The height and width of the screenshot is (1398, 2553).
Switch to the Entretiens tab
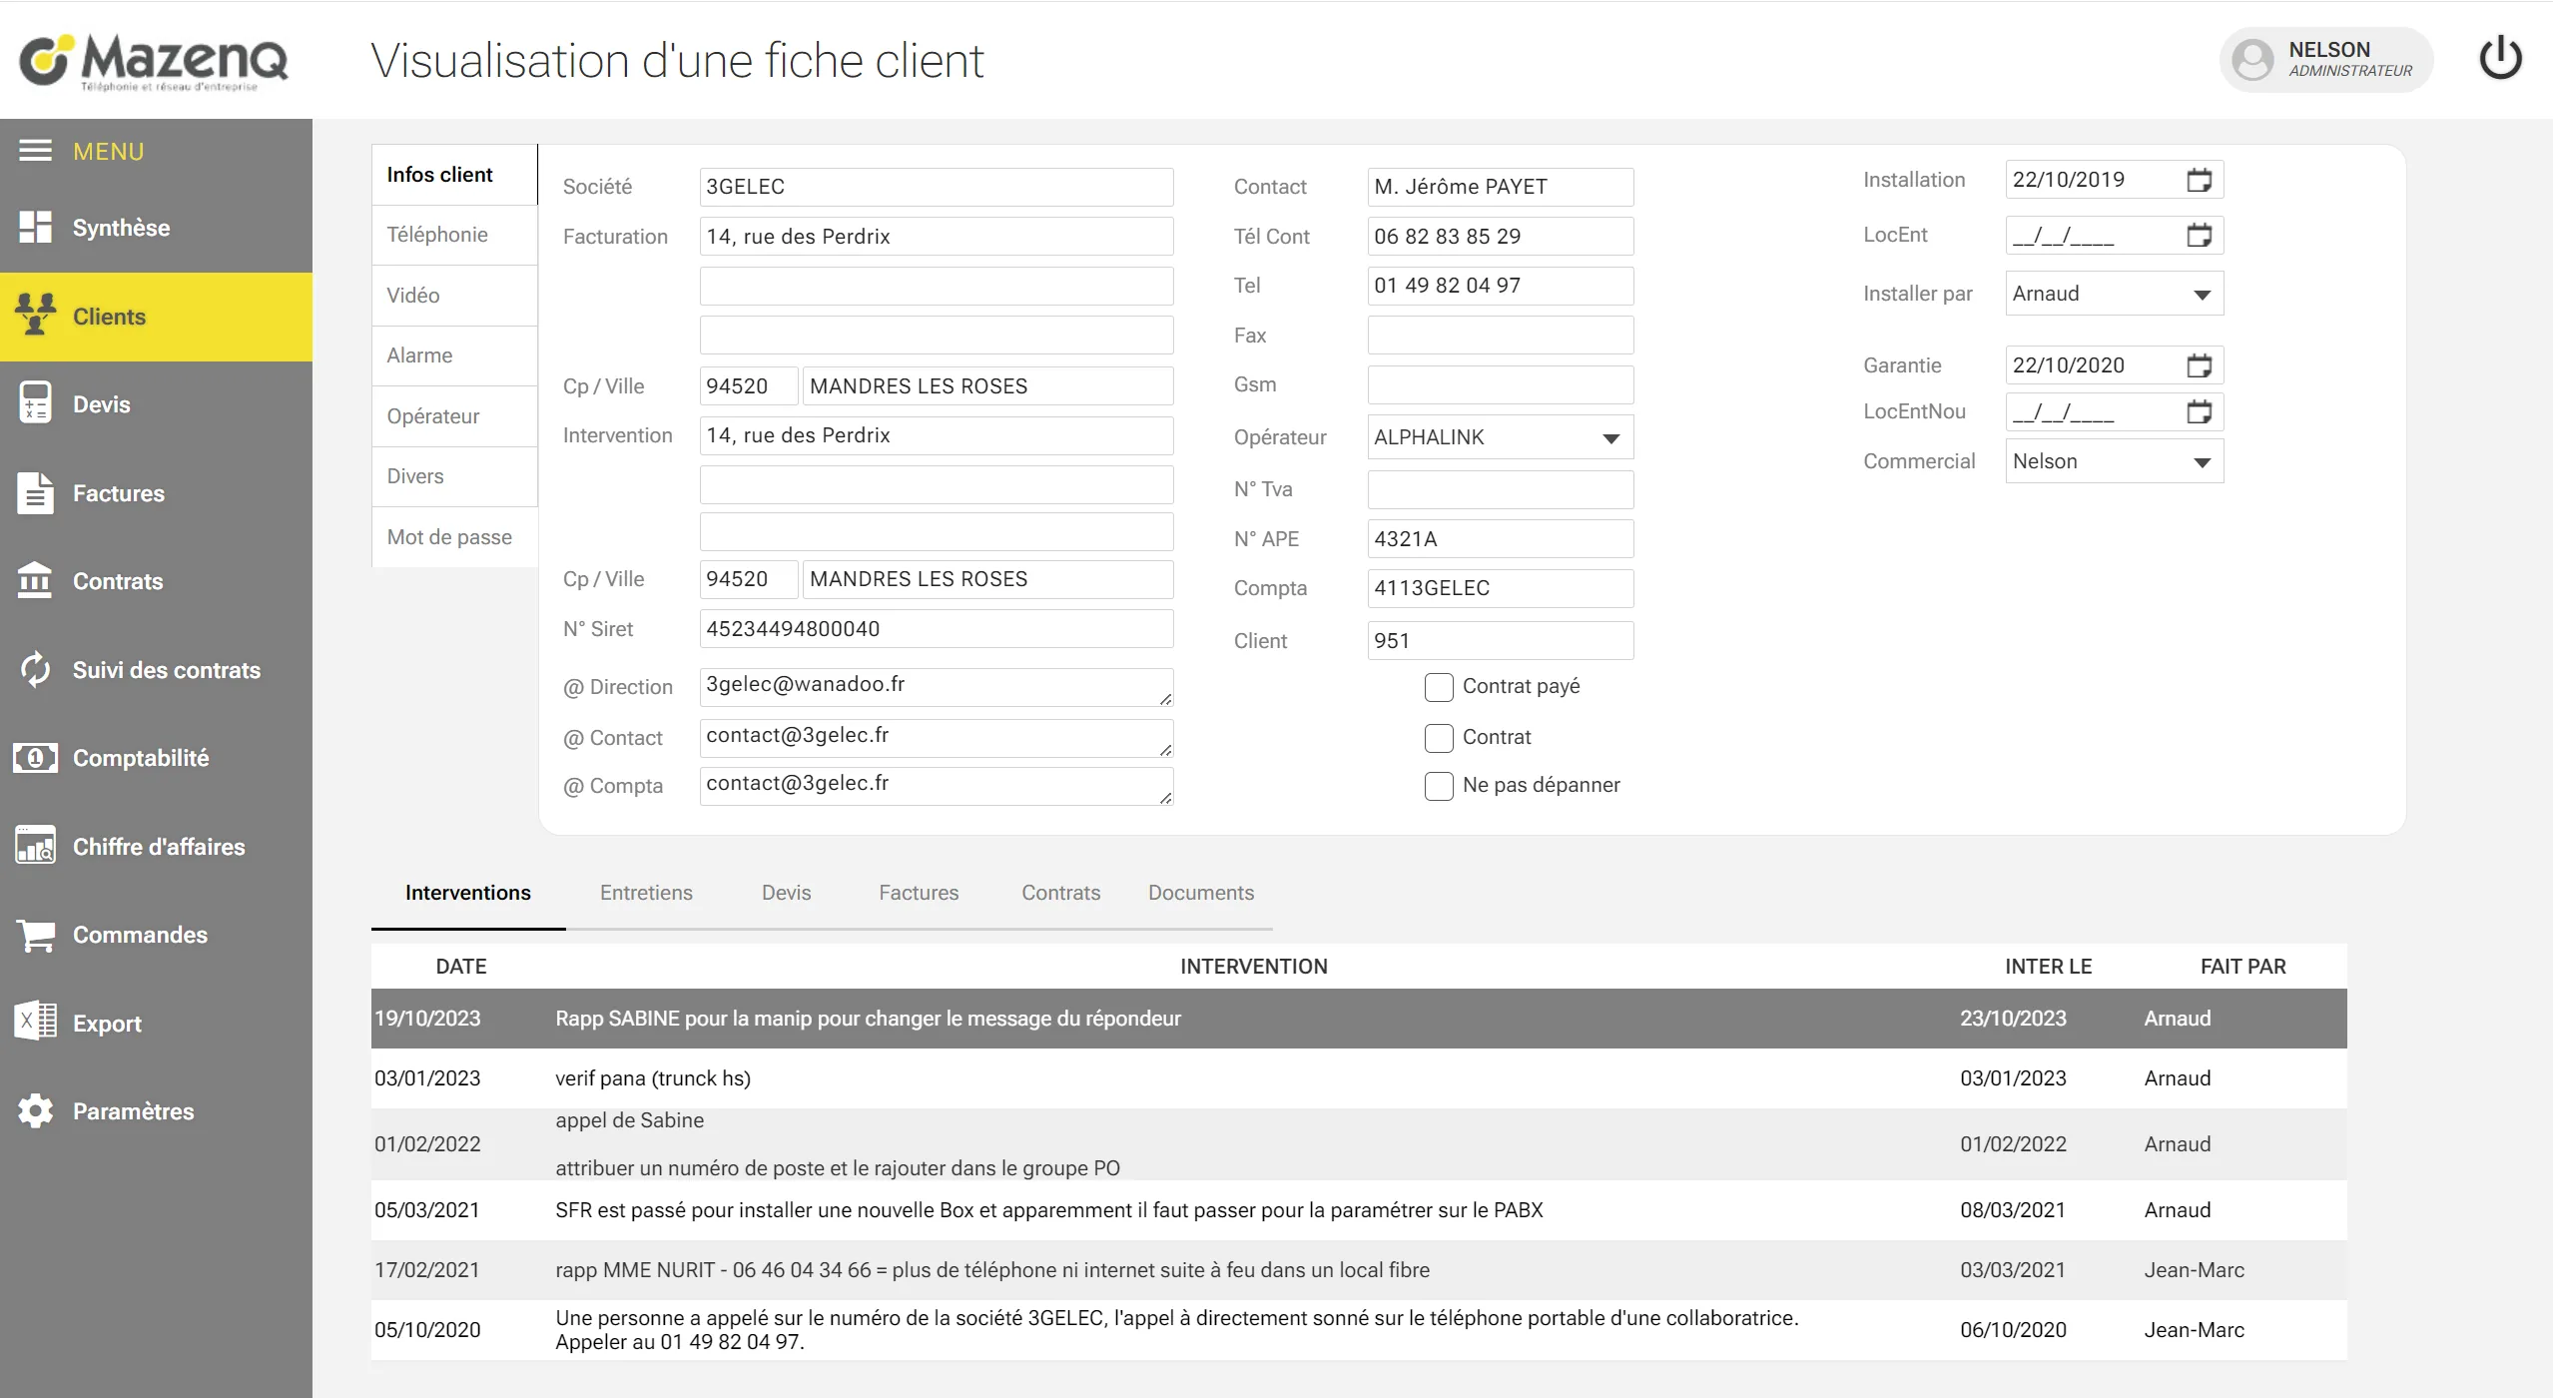(646, 893)
